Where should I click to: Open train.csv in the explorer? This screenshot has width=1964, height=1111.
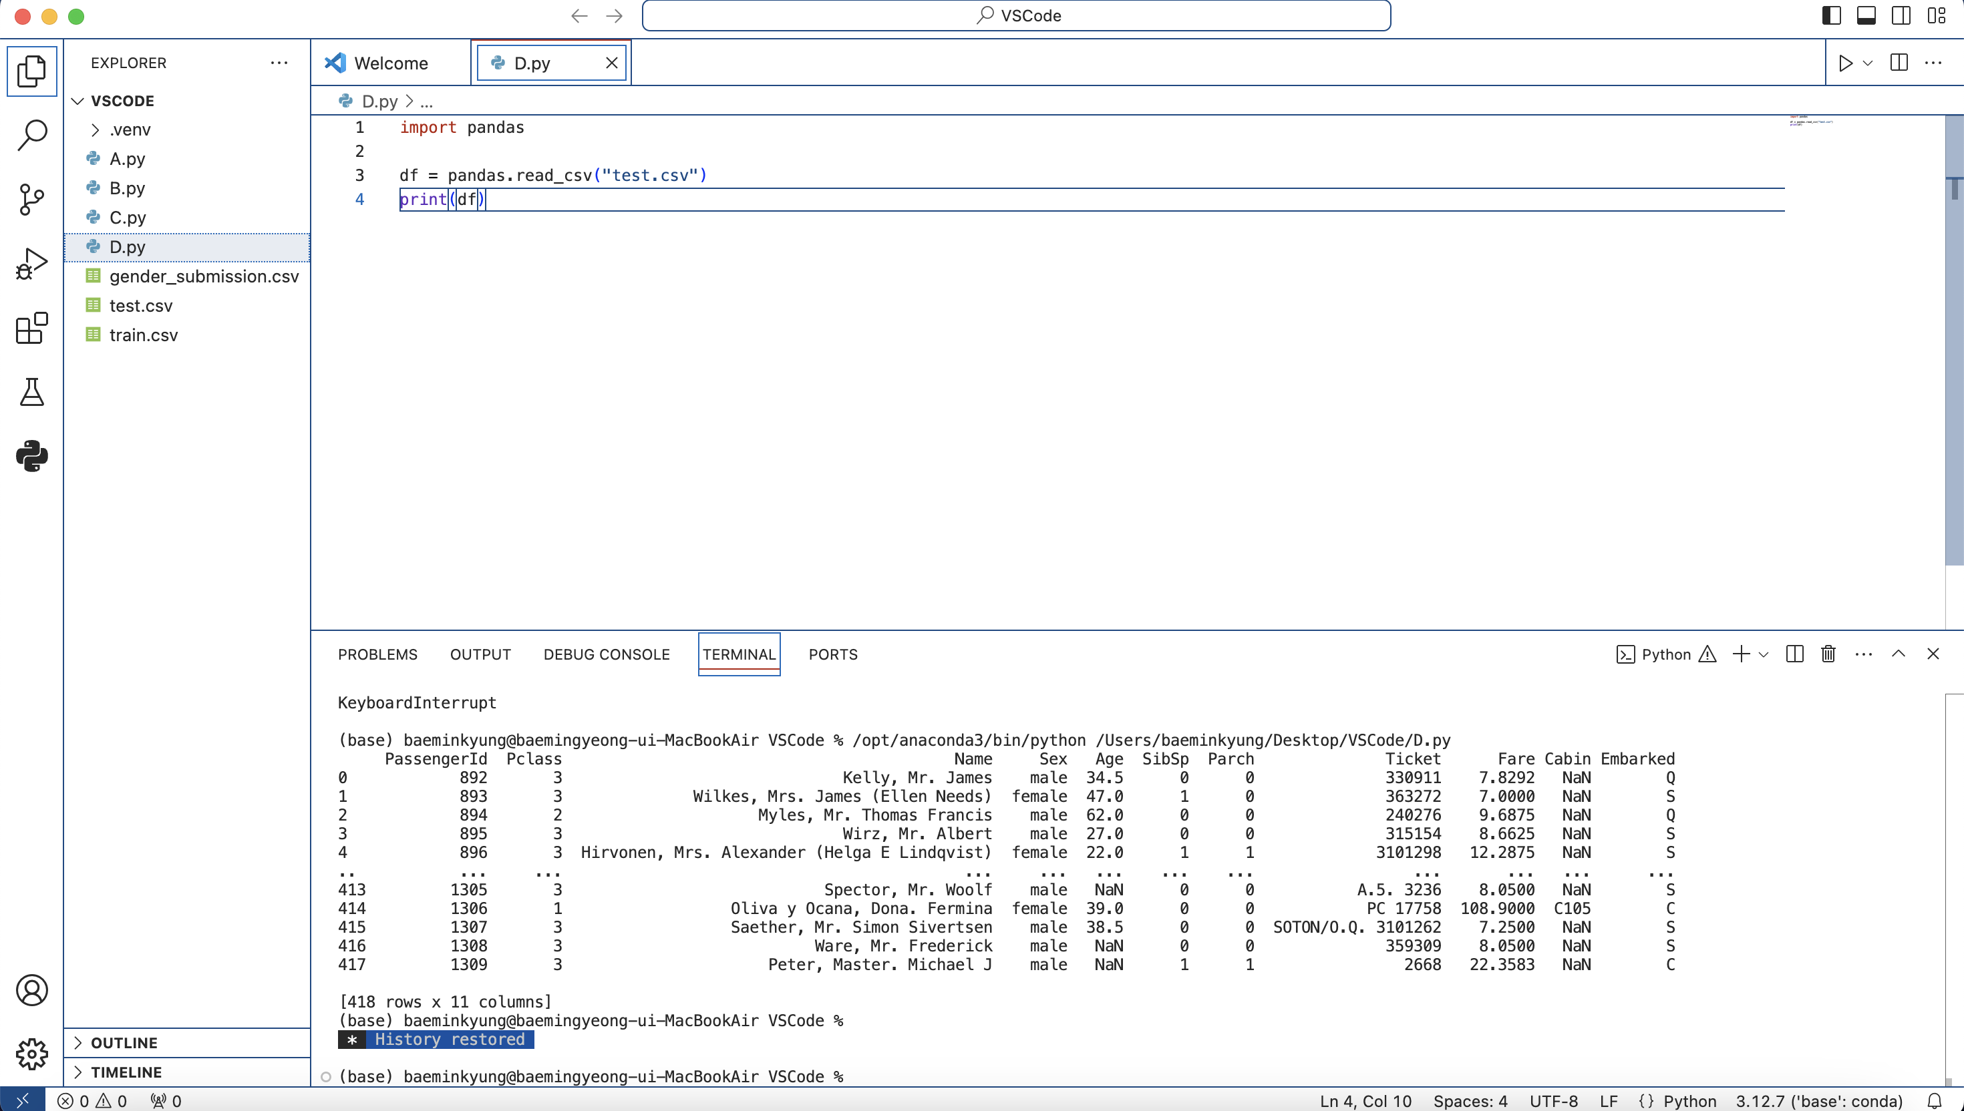pos(186,335)
